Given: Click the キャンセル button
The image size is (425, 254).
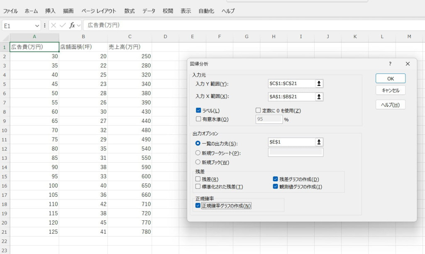Looking at the screenshot, I should coord(390,90).
